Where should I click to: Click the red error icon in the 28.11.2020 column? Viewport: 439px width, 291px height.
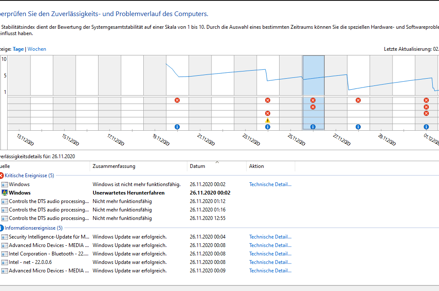coord(358,100)
